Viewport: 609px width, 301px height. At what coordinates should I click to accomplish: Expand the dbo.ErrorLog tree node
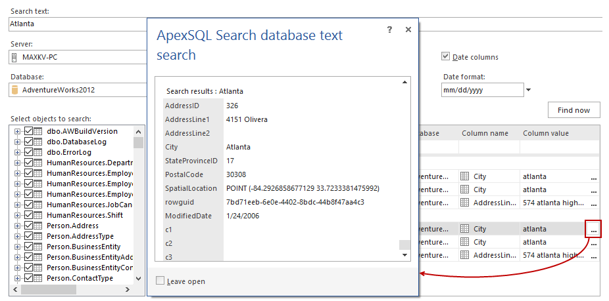[x=17, y=152]
